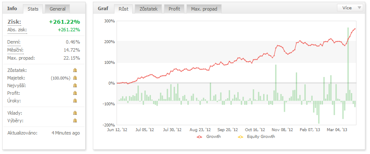This screenshot has width=370, height=154.
Task: Open the Max. propad chart tab
Action: (x=204, y=9)
